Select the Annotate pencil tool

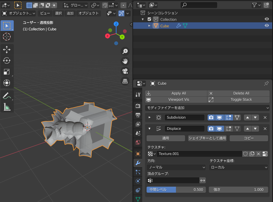[x=7, y=96]
